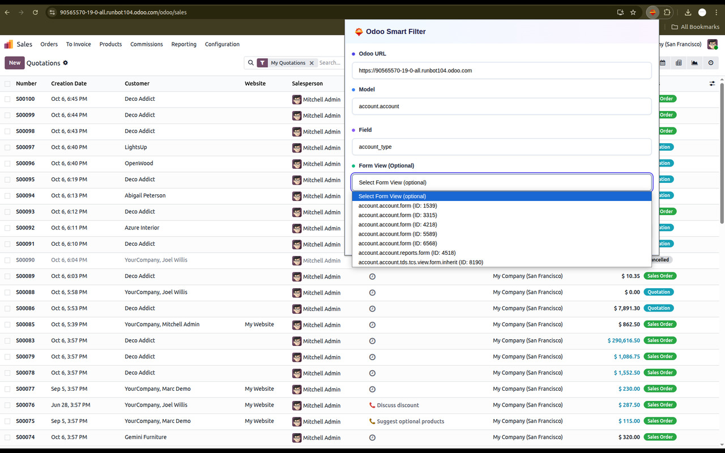
Task: Open the Chrome three-dot menu
Action: 717,12
